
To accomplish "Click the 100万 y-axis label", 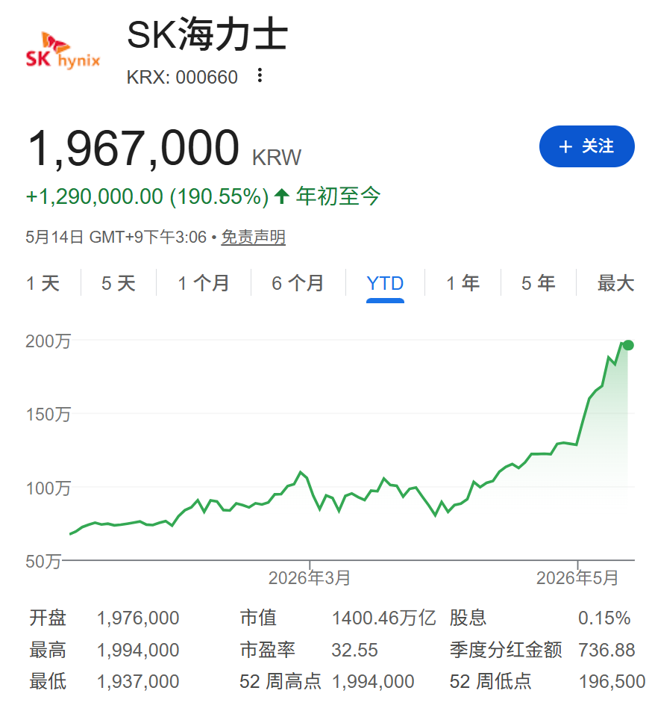I will (x=48, y=488).
